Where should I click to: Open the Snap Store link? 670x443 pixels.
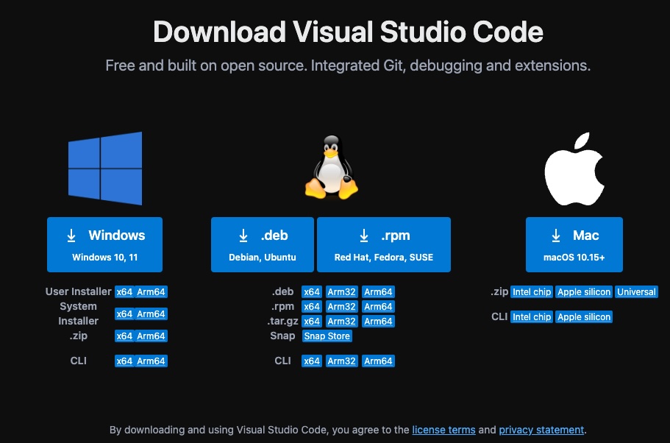point(327,336)
